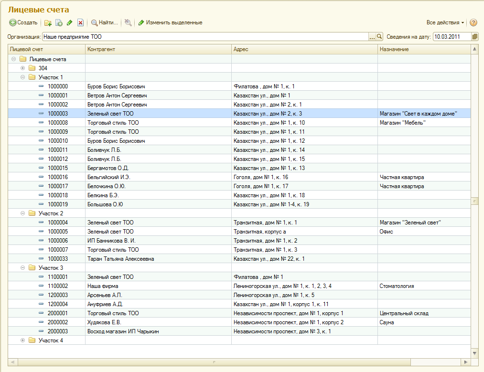Open the calendar picker for the date field
Screen dimensions: 484x372
(474, 36)
